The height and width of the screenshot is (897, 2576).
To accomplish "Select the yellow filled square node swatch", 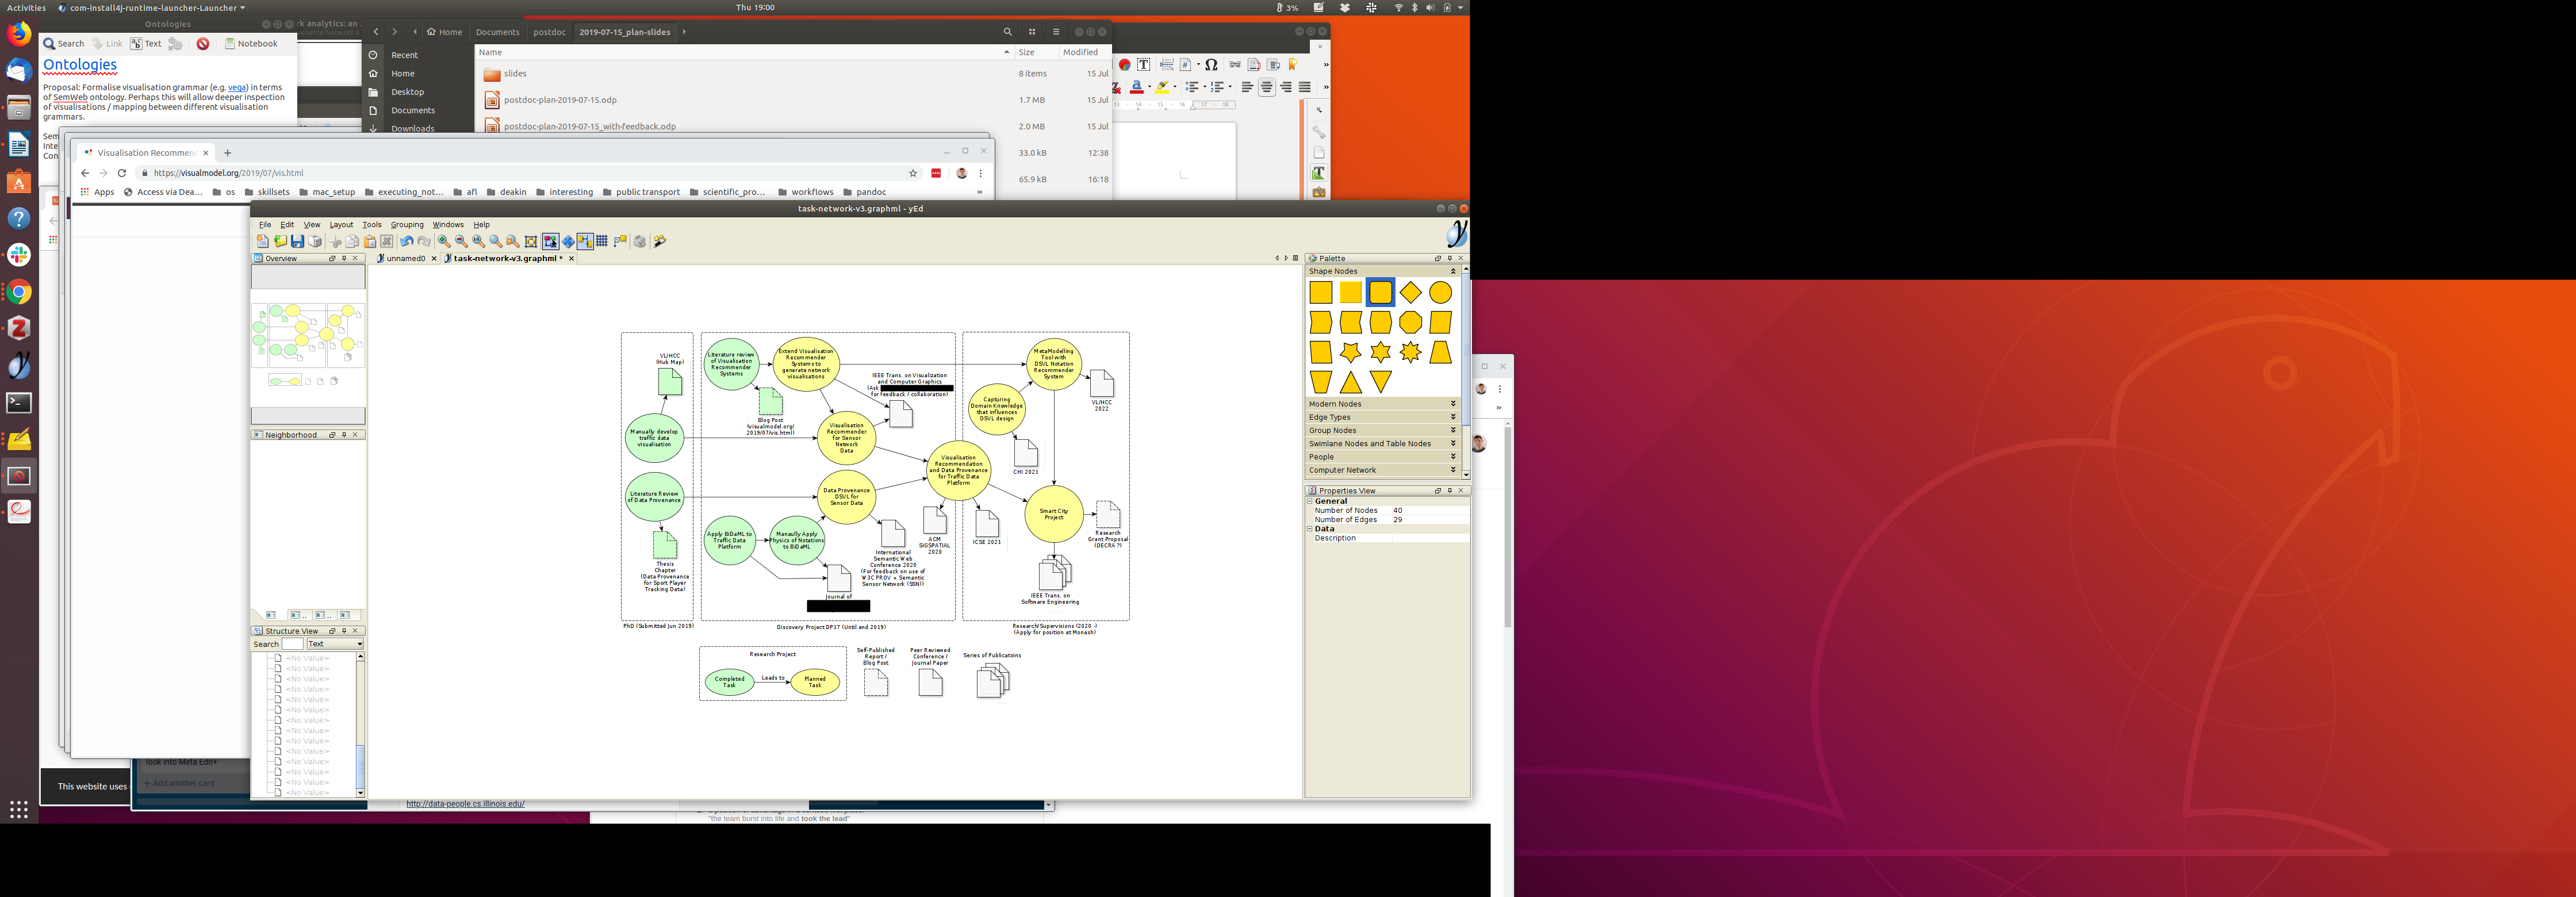I will coord(1350,292).
